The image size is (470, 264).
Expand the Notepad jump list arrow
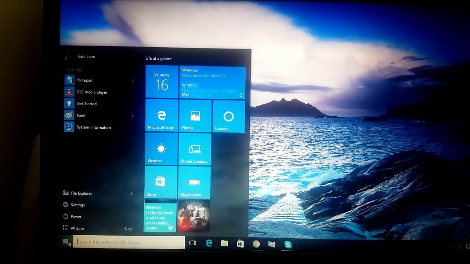[133, 81]
